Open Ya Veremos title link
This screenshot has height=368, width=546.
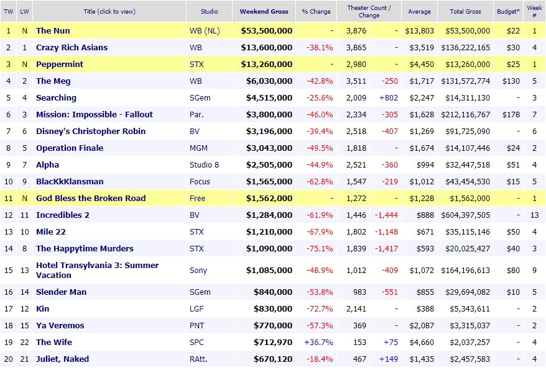click(x=60, y=325)
